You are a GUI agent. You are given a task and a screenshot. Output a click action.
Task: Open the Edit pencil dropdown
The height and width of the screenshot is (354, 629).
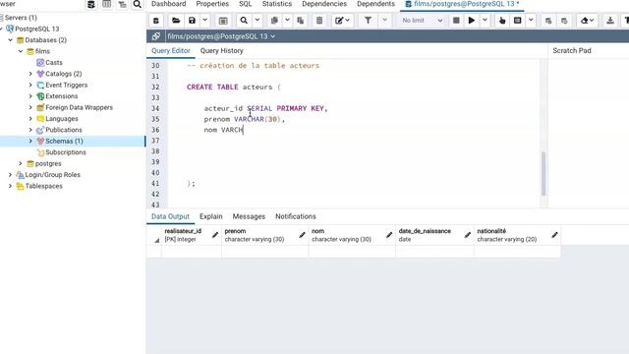coord(343,21)
